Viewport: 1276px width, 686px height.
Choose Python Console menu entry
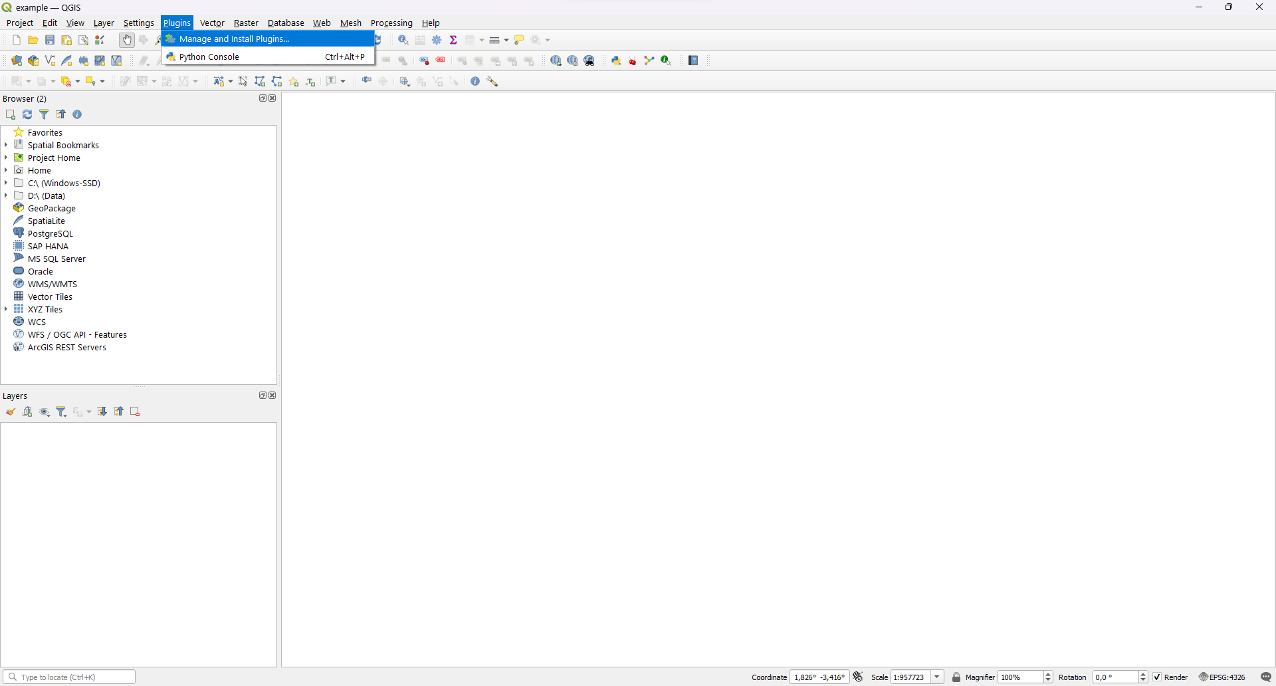tap(268, 57)
